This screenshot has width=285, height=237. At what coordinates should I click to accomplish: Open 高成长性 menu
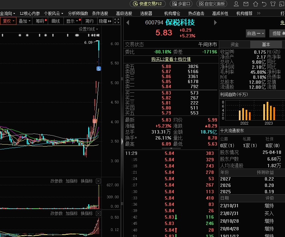tap(220, 13)
